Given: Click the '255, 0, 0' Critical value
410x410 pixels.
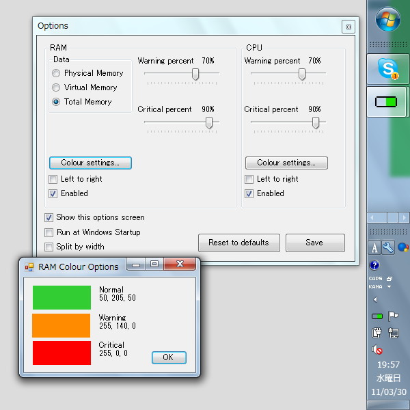Looking at the screenshot, I should pyautogui.click(x=113, y=353).
